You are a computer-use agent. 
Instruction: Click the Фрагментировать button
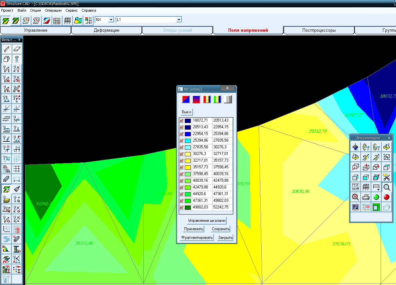(197, 238)
